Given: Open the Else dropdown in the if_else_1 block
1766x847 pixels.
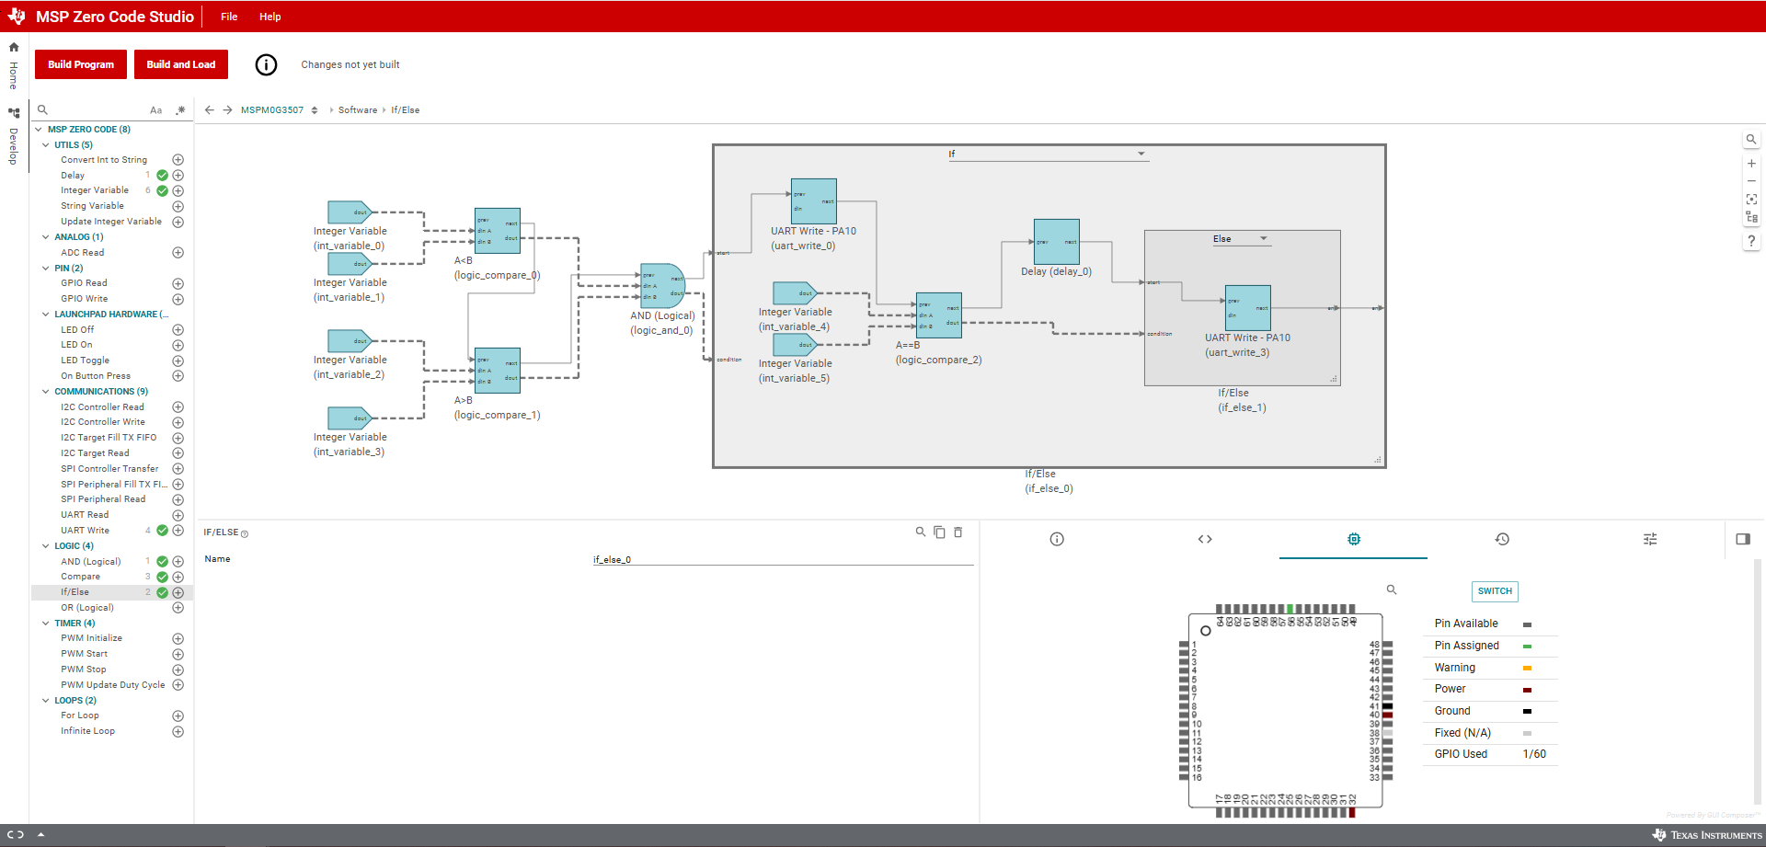Looking at the screenshot, I should click(1263, 239).
